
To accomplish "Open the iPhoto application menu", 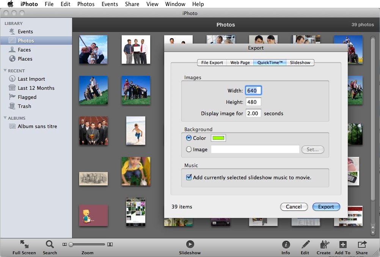I will point(29,4).
